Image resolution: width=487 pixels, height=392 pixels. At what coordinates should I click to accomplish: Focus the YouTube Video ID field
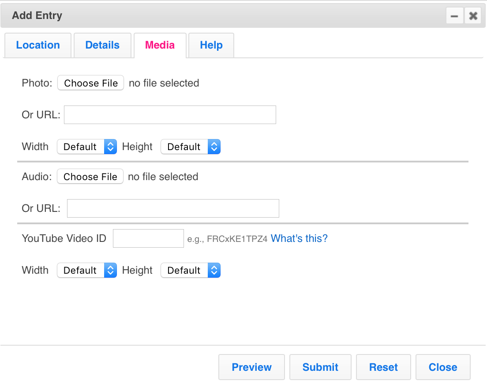pyautogui.click(x=148, y=238)
